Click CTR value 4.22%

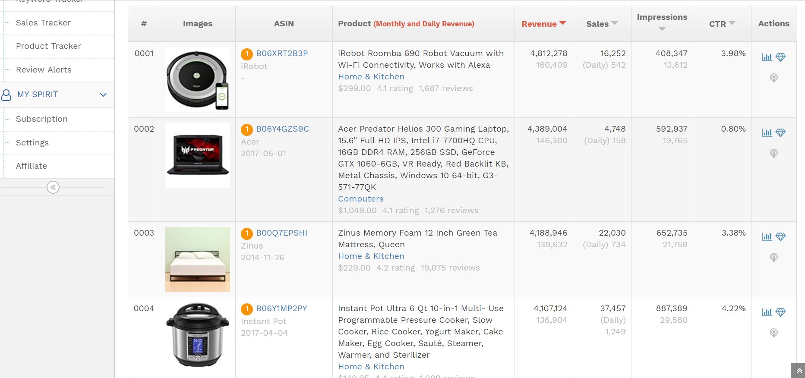pos(734,309)
